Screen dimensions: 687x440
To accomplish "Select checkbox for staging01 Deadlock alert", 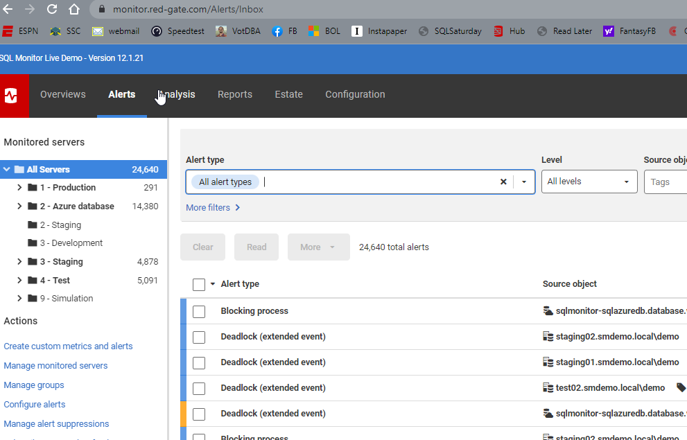I will point(199,362).
